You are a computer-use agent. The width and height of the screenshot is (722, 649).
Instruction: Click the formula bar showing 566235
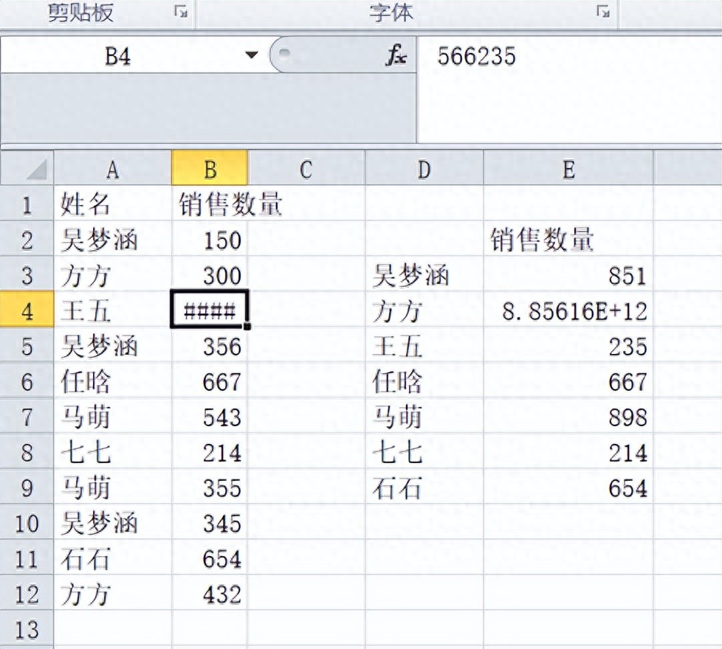(568, 56)
